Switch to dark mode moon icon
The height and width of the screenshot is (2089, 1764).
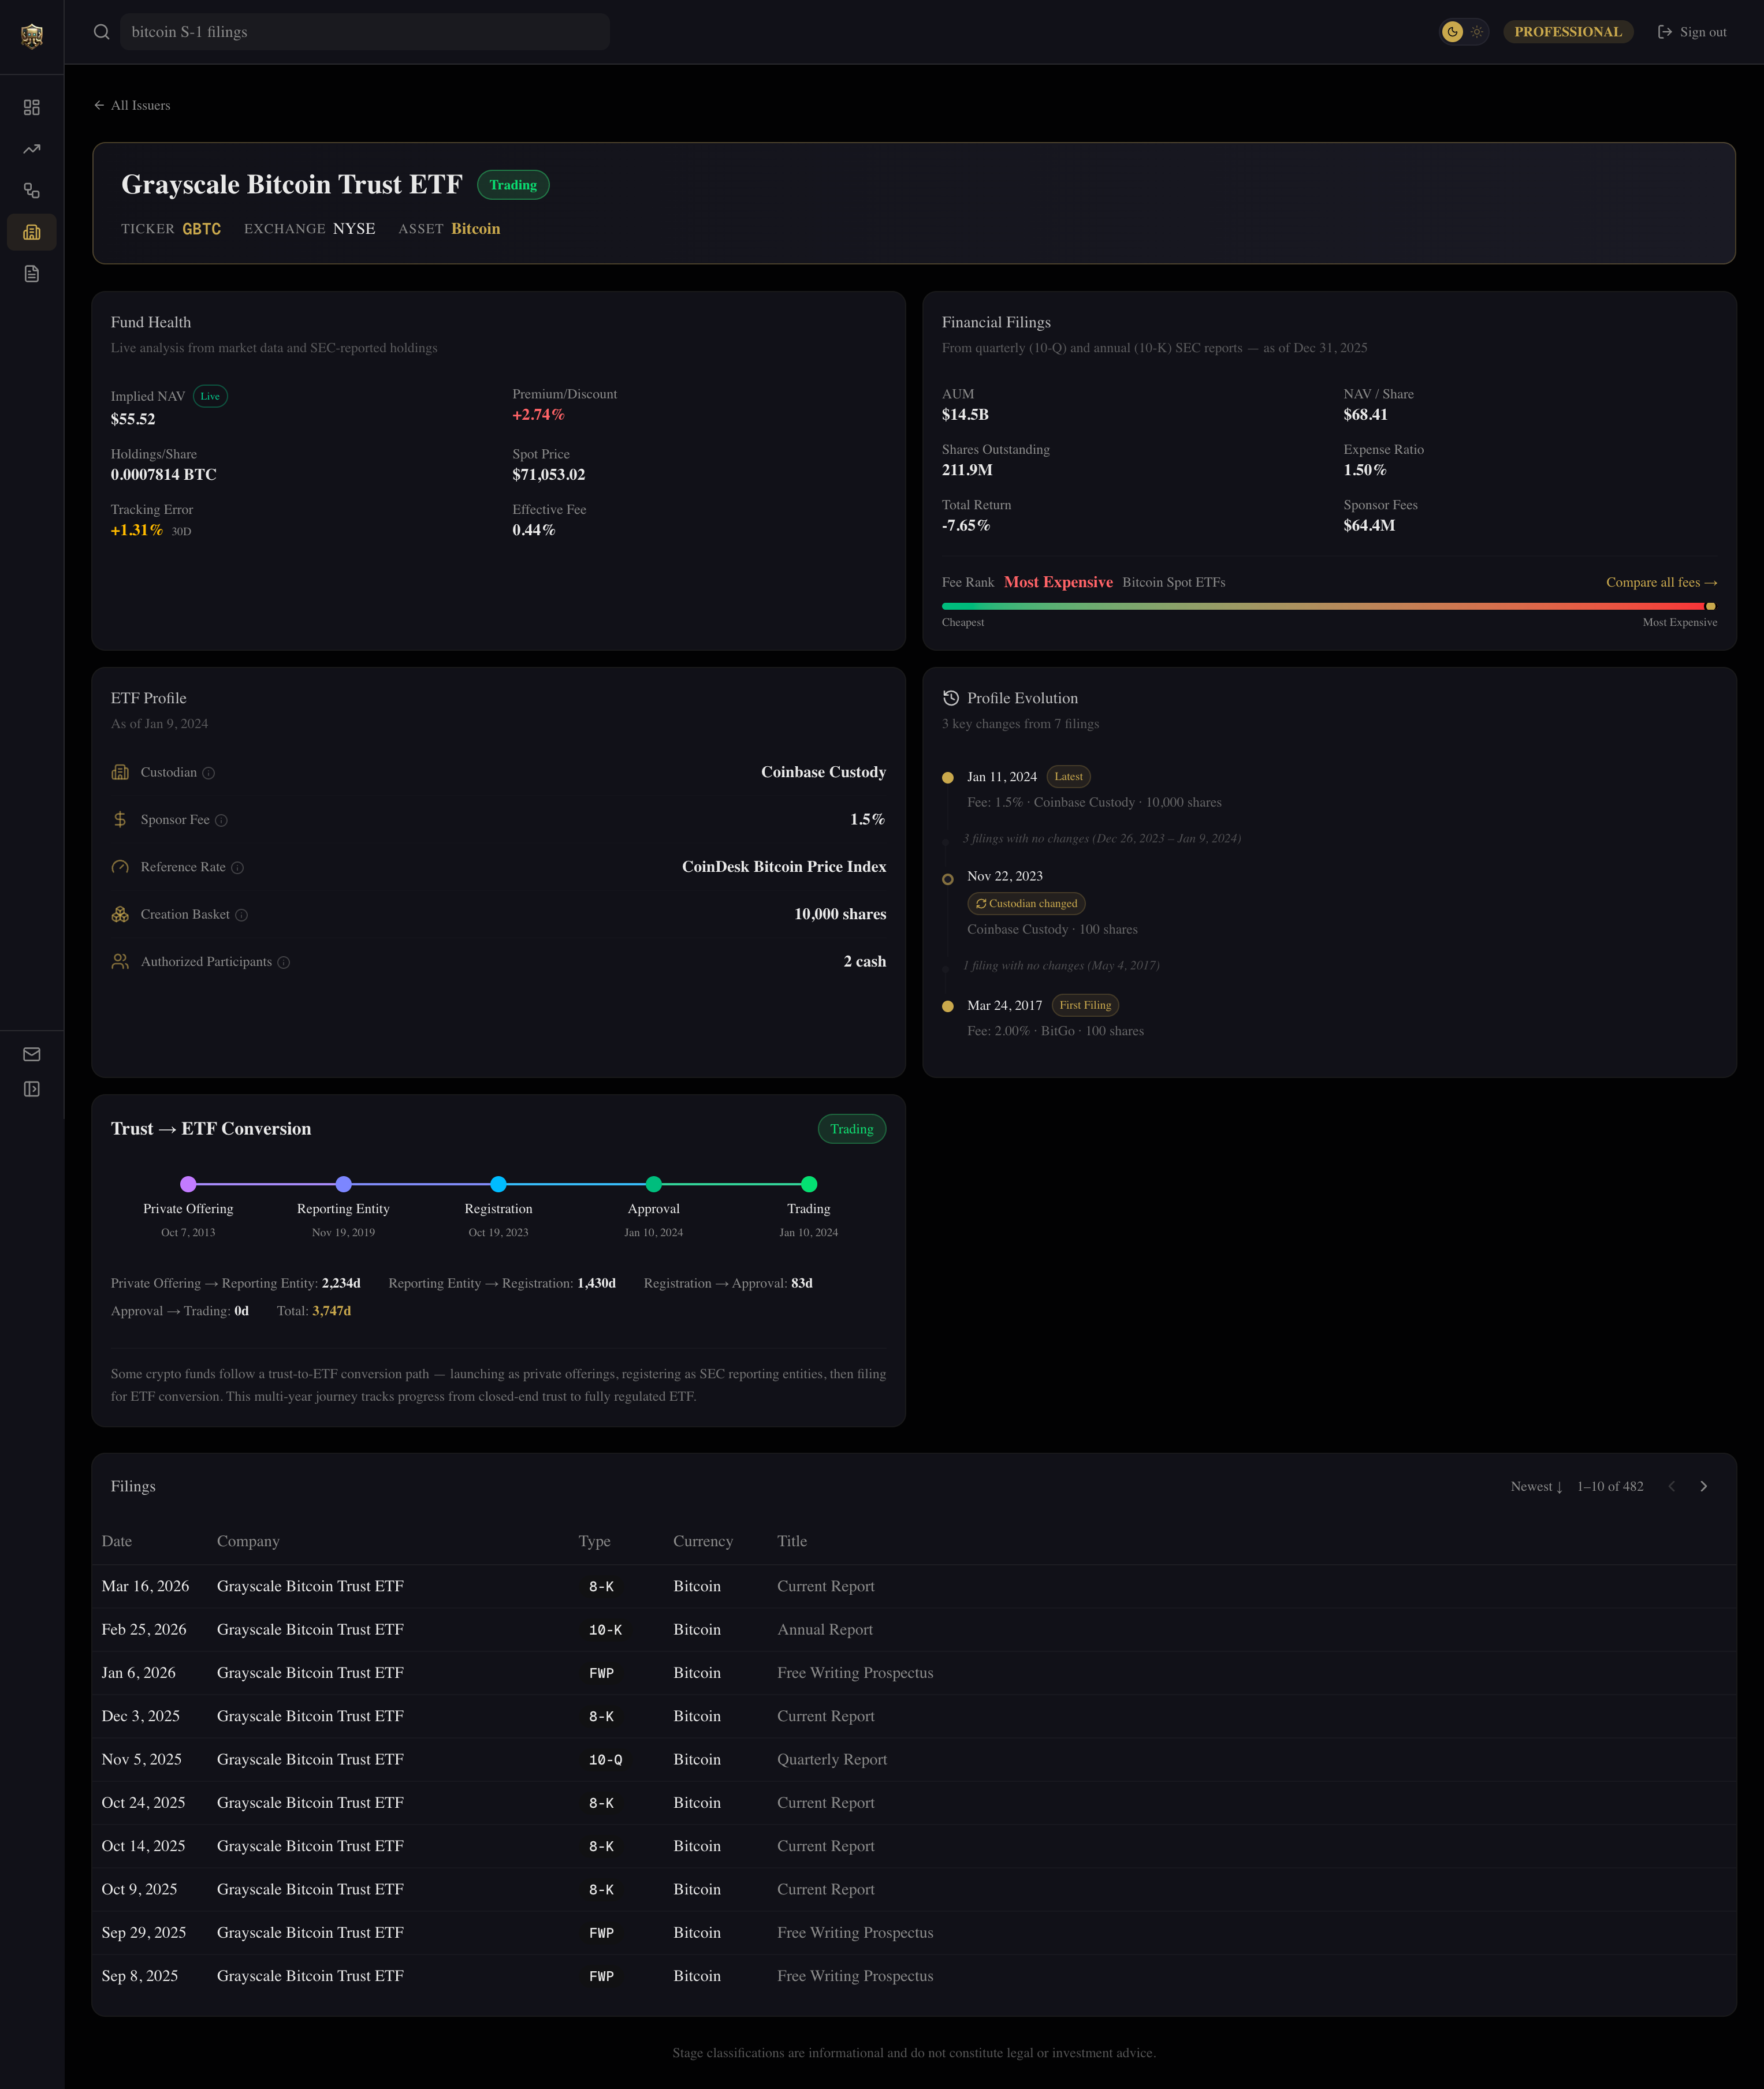tap(1452, 32)
